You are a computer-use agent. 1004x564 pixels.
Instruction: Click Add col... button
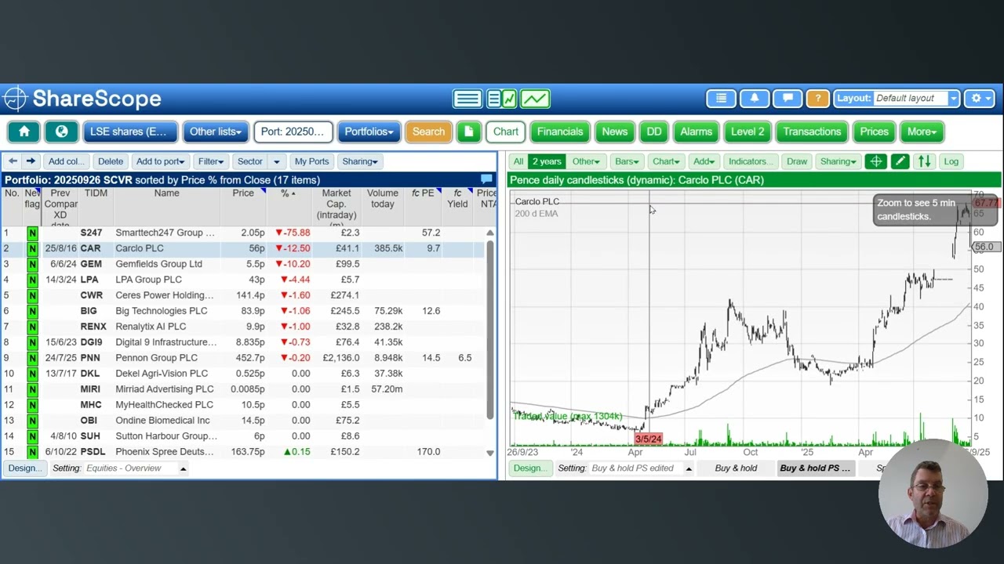point(66,161)
